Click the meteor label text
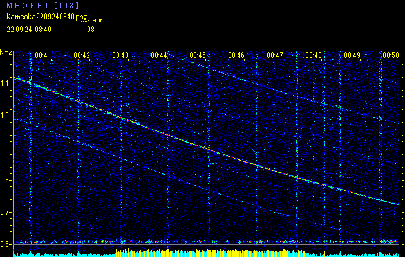 [x=91, y=21]
